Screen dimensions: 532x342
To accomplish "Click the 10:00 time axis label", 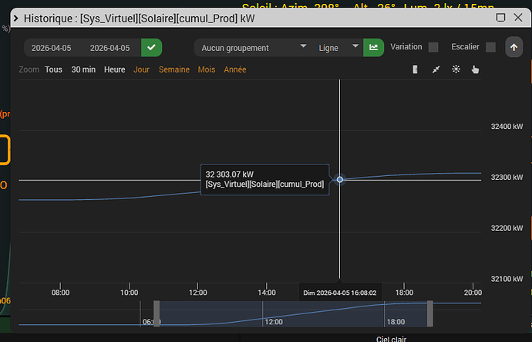I will 130,293.
